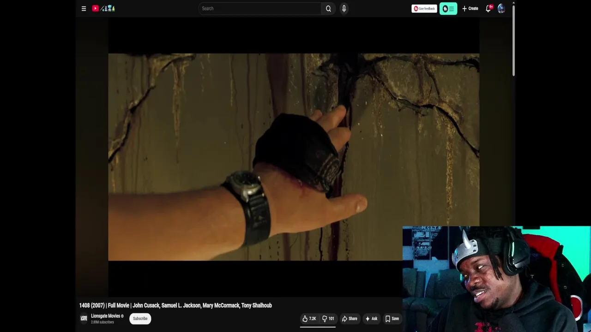Viewport: 591px width, 332px height.
Task: Click the Ask button
Action: pos(371,319)
